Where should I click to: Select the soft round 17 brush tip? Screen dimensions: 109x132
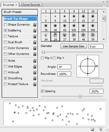74,18
